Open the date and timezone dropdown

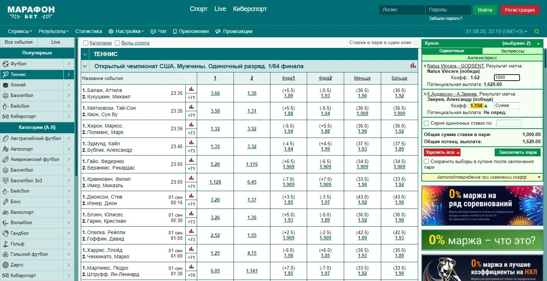pyautogui.click(x=496, y=31)
